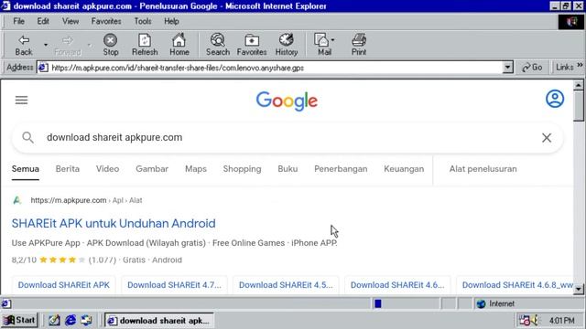The height and width of the screenshot is (329, 586).
Task: Click the page scrollbar down arrow
Action: pos(578,289)
